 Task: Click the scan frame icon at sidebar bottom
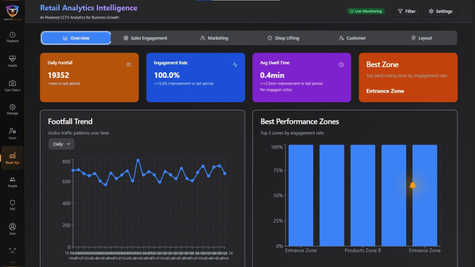coord(12,251)
